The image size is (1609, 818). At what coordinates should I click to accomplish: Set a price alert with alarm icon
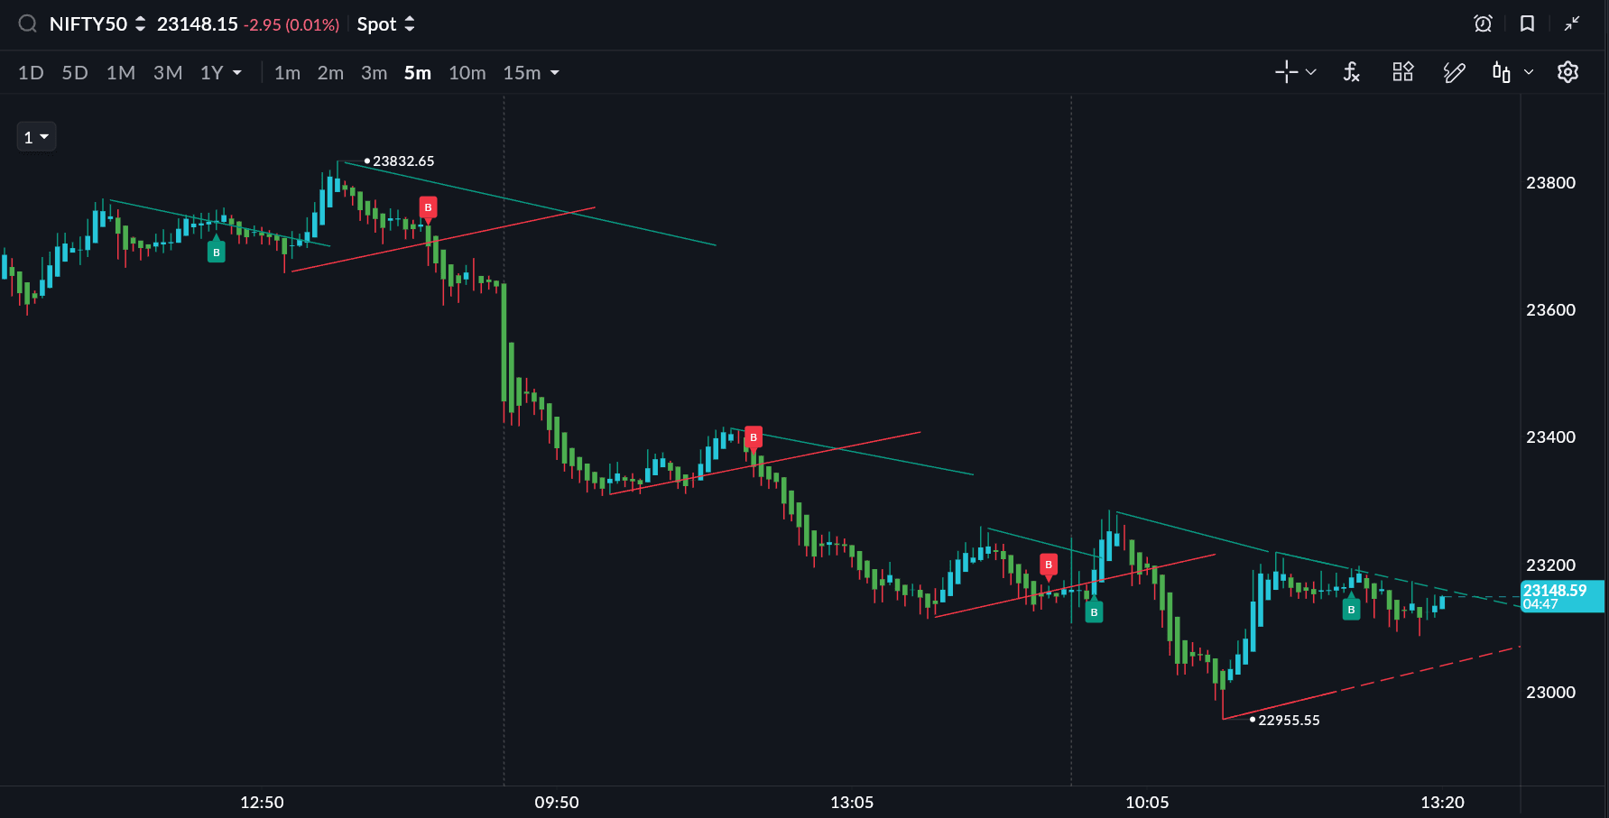coord(1483,24)
